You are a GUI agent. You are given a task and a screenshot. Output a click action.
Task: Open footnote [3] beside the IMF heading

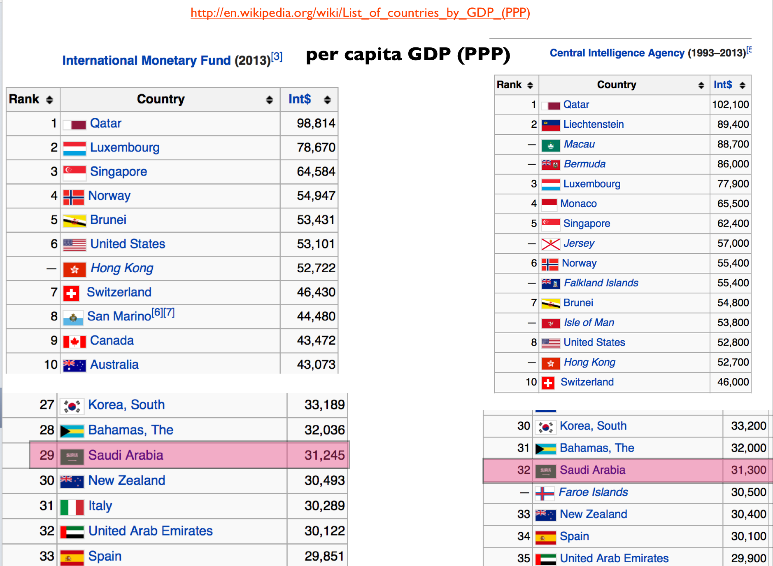pyautogui.click(x=277, y=57)
